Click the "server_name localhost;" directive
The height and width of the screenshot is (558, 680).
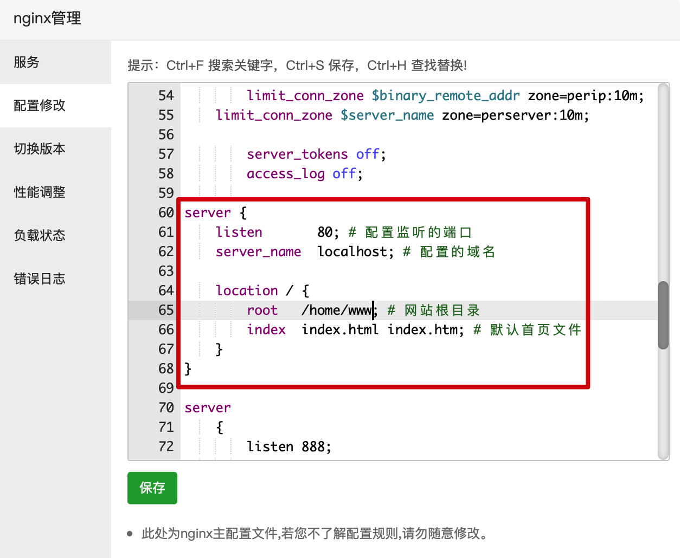coord(301,252)
